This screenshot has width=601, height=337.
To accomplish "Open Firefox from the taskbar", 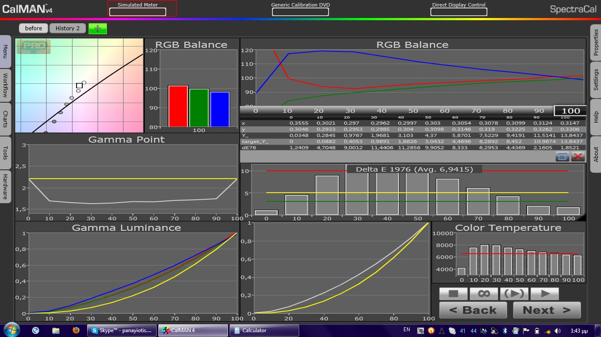I will point(76,330).
